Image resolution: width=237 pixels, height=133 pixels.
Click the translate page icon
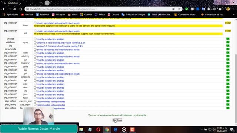pyautogui.click(x=174, y=9)
